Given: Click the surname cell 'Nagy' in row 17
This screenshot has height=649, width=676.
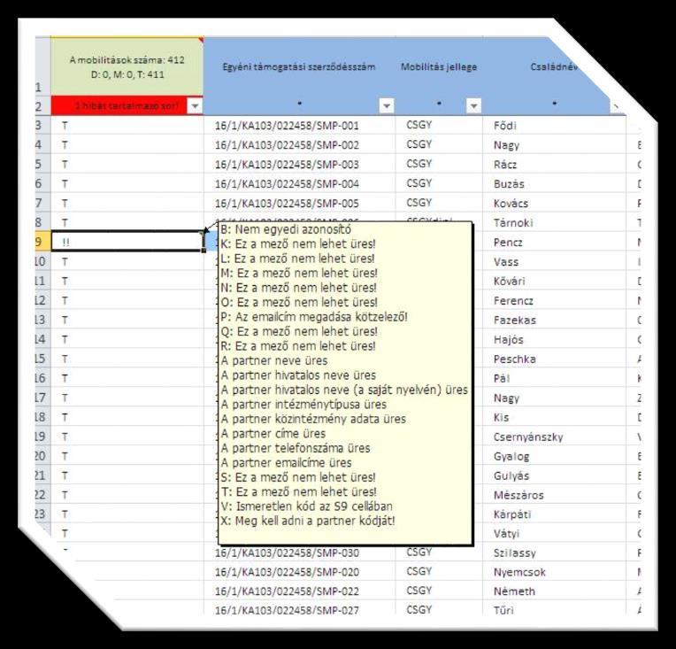Looking at the screenshot, I should (554, 398).
